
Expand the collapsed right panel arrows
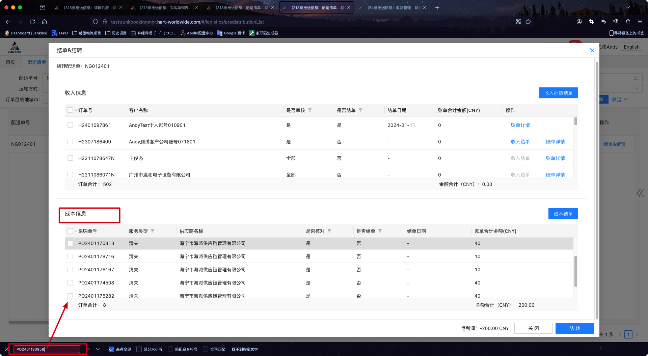click(640, 193)
